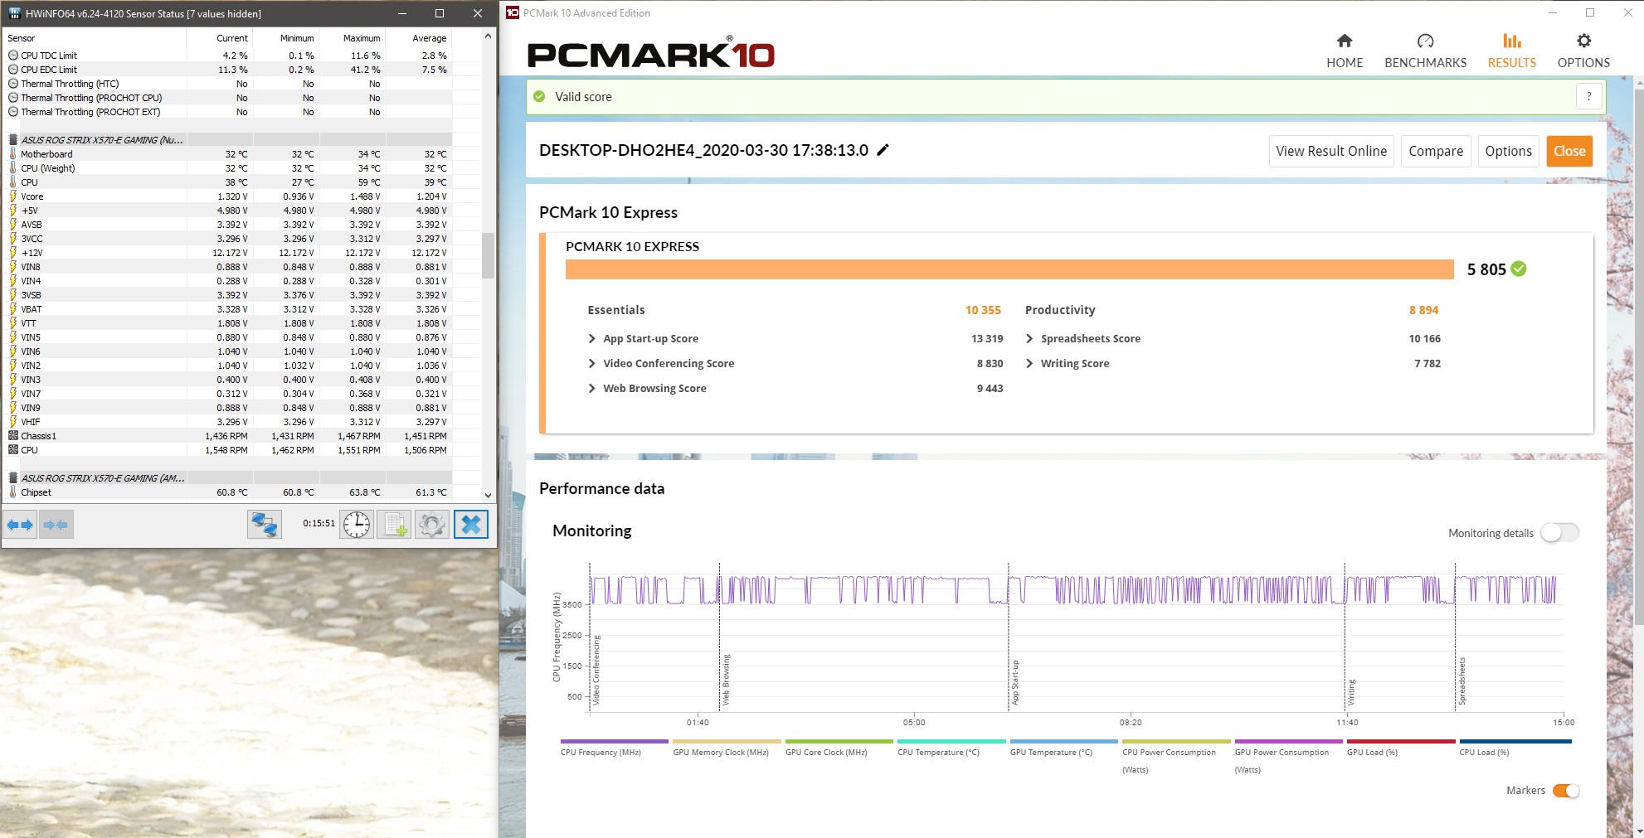Click the CPU Load (%) legend swatch

tap(1515, 741)
